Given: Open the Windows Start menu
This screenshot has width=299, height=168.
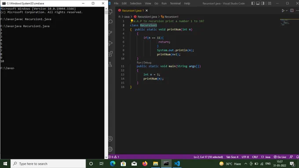Looking at the screenshot, I should point(5,164).
